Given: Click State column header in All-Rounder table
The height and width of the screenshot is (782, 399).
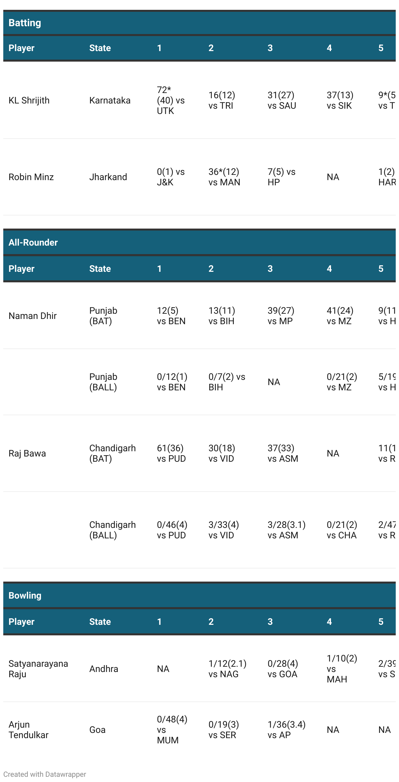Looking at the screenshot, I should click(x=100, y=269).
